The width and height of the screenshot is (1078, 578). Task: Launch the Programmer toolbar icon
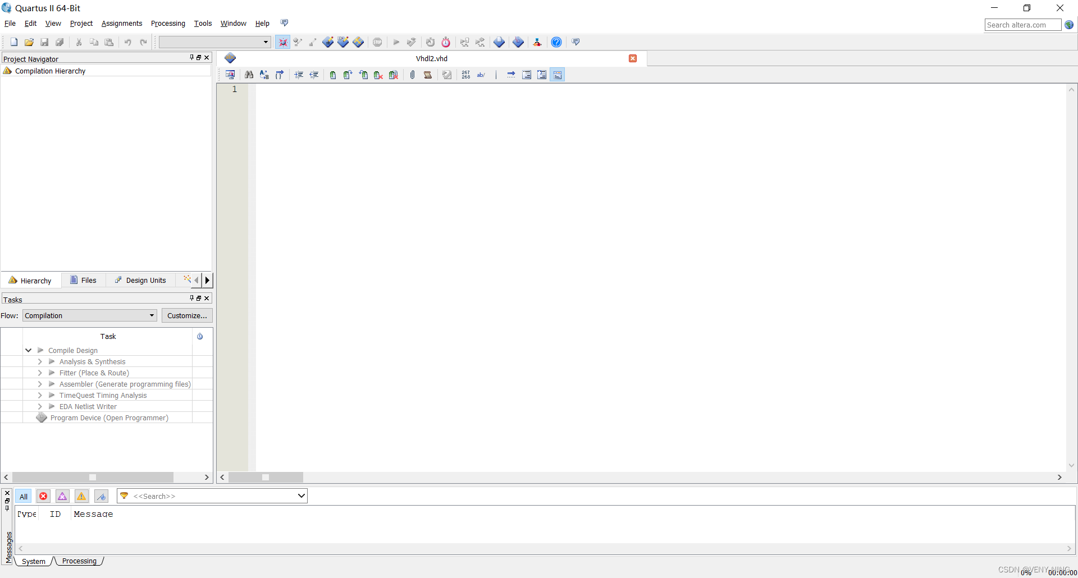(x=518, y=42)
